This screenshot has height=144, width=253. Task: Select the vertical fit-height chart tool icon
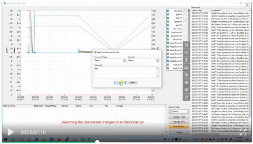186,60
